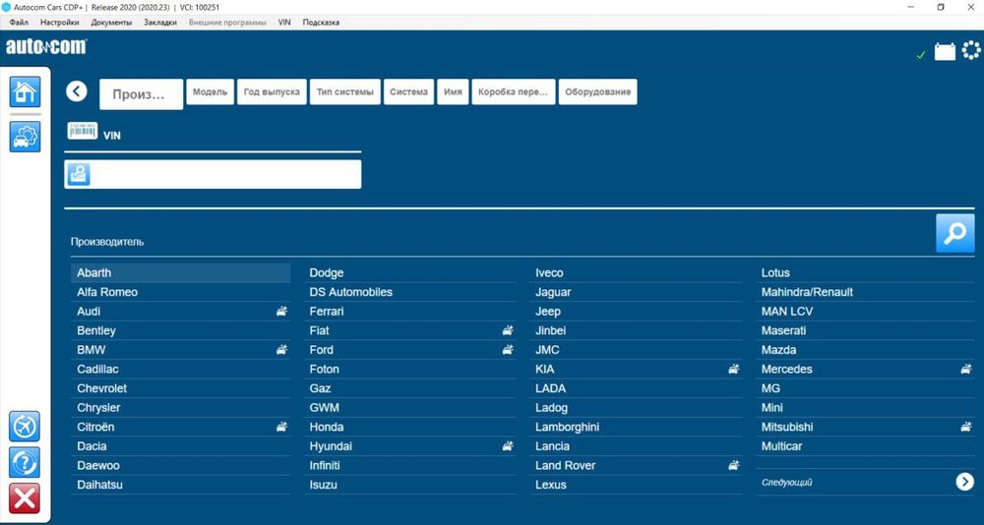984x525 pixels.
Task: Select the Произ... manufacturer step tab
Action: (141, 94)
